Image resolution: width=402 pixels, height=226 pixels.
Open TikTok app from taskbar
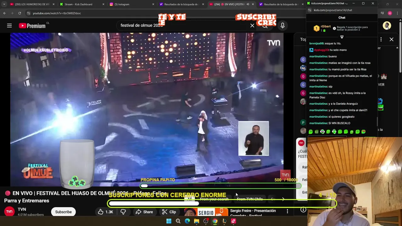(x=233, y=221)
